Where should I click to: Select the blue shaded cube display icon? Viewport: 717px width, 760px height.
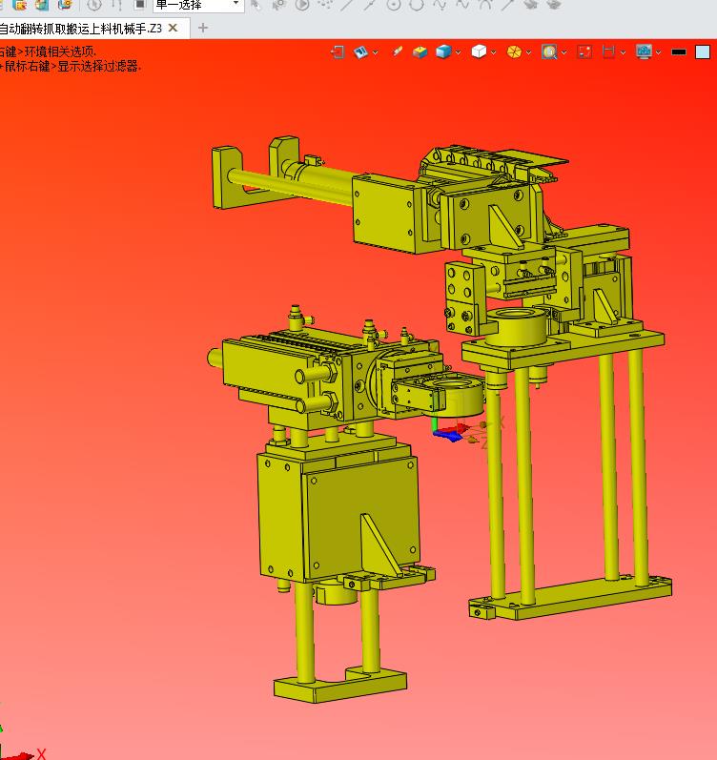click(443, 51)
